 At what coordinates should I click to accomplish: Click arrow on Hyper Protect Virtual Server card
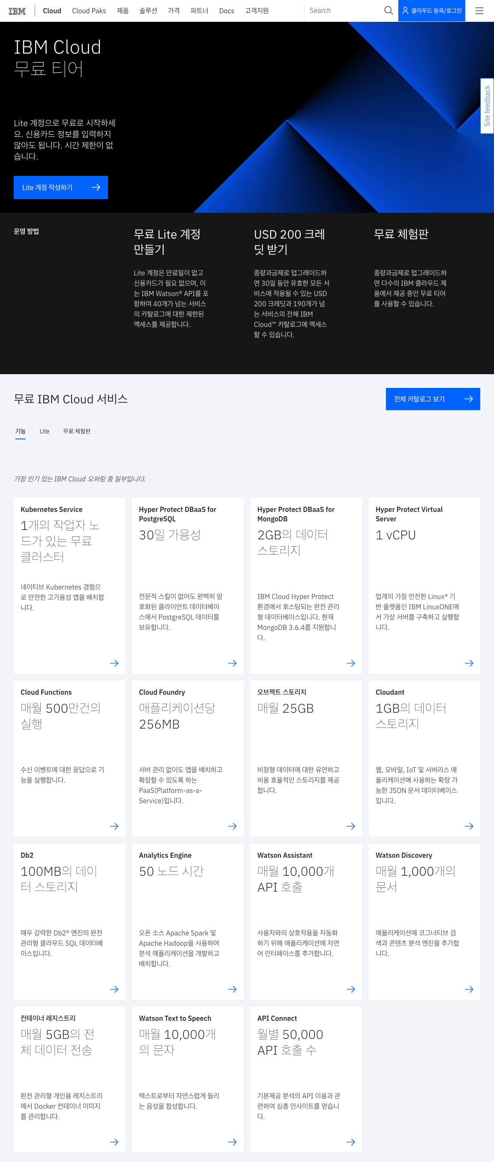tap(469, 663)
